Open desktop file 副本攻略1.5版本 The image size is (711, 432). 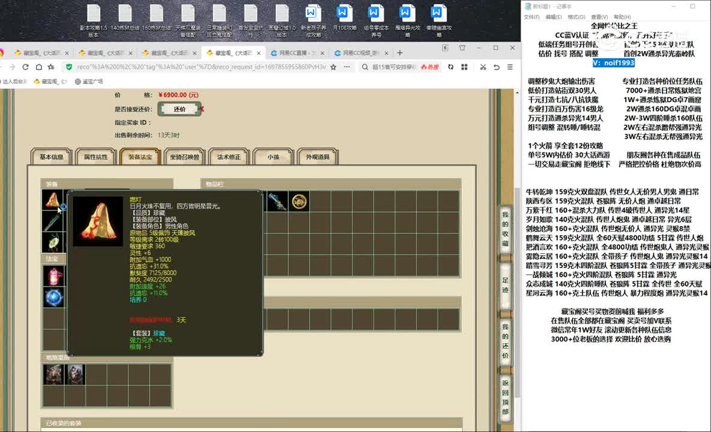tap(94, 21)
